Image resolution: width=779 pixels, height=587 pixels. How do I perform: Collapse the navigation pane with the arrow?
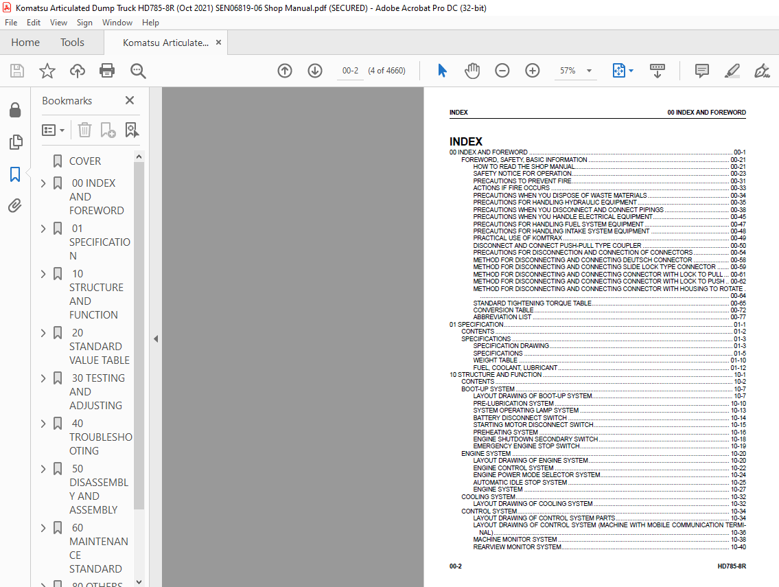(156, 338)
